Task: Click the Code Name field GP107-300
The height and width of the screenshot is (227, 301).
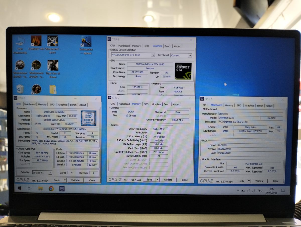Action: 137,72
